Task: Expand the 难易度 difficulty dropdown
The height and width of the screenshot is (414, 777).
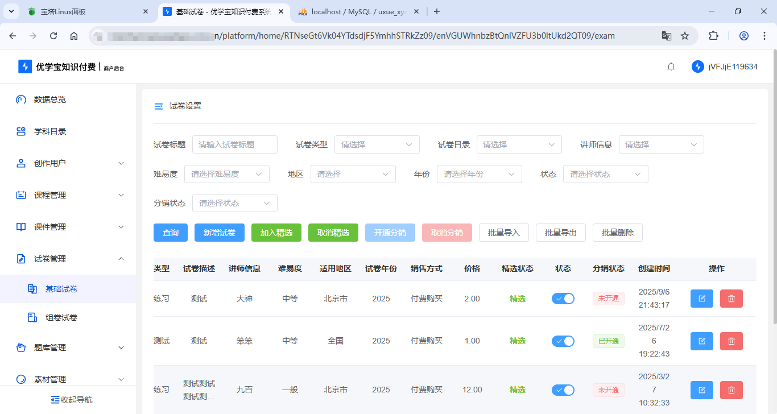Action: [226, 173]
